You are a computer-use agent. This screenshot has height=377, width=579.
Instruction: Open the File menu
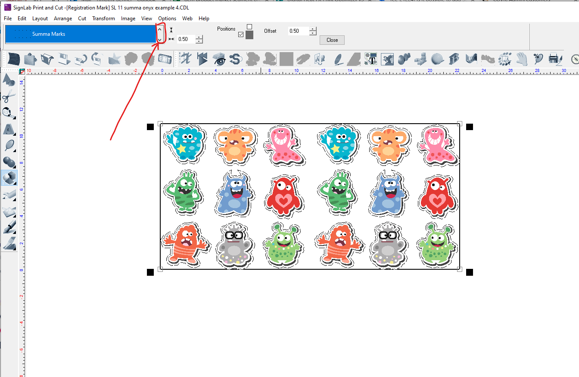coord(7,18)
